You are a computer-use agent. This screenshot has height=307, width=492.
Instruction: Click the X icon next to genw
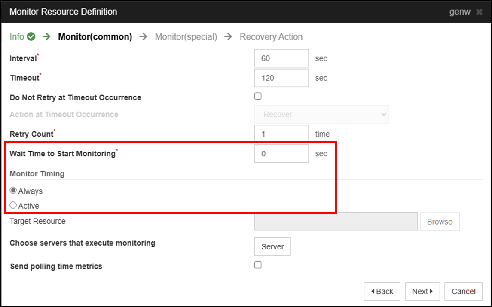(x=479, y=12)
